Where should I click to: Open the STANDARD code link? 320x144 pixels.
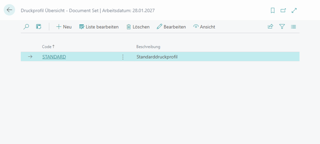[54, 57]
